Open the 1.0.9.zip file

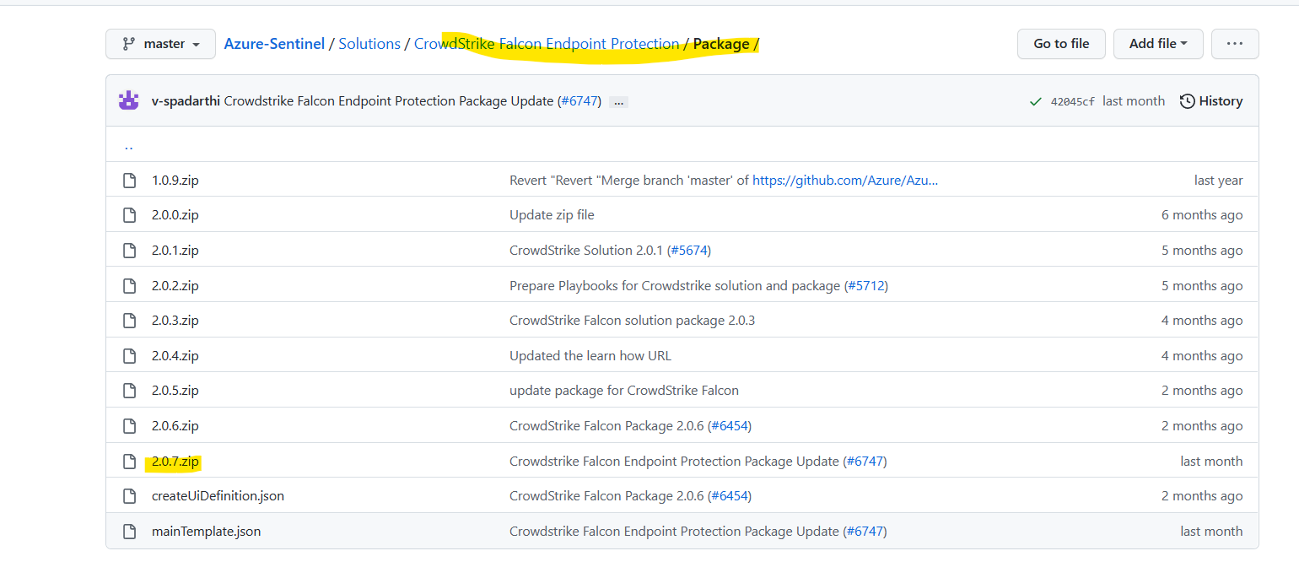(x=175, y=180)
